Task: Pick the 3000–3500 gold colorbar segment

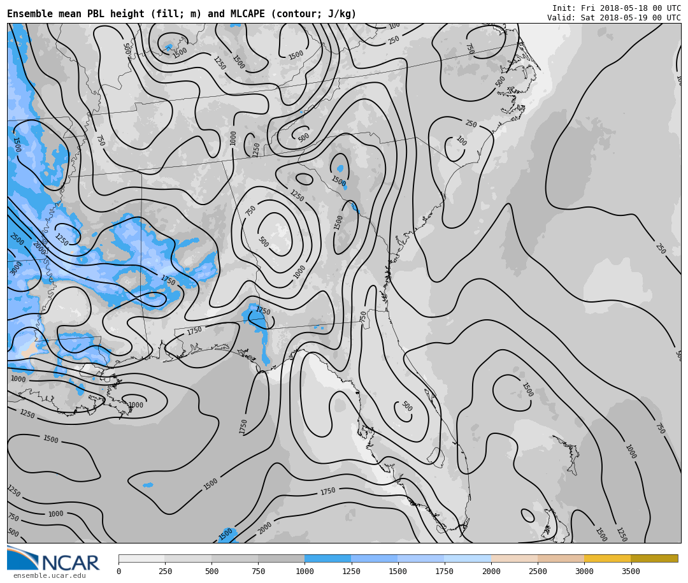Action: pyautogui.click(x=607, y=558)
